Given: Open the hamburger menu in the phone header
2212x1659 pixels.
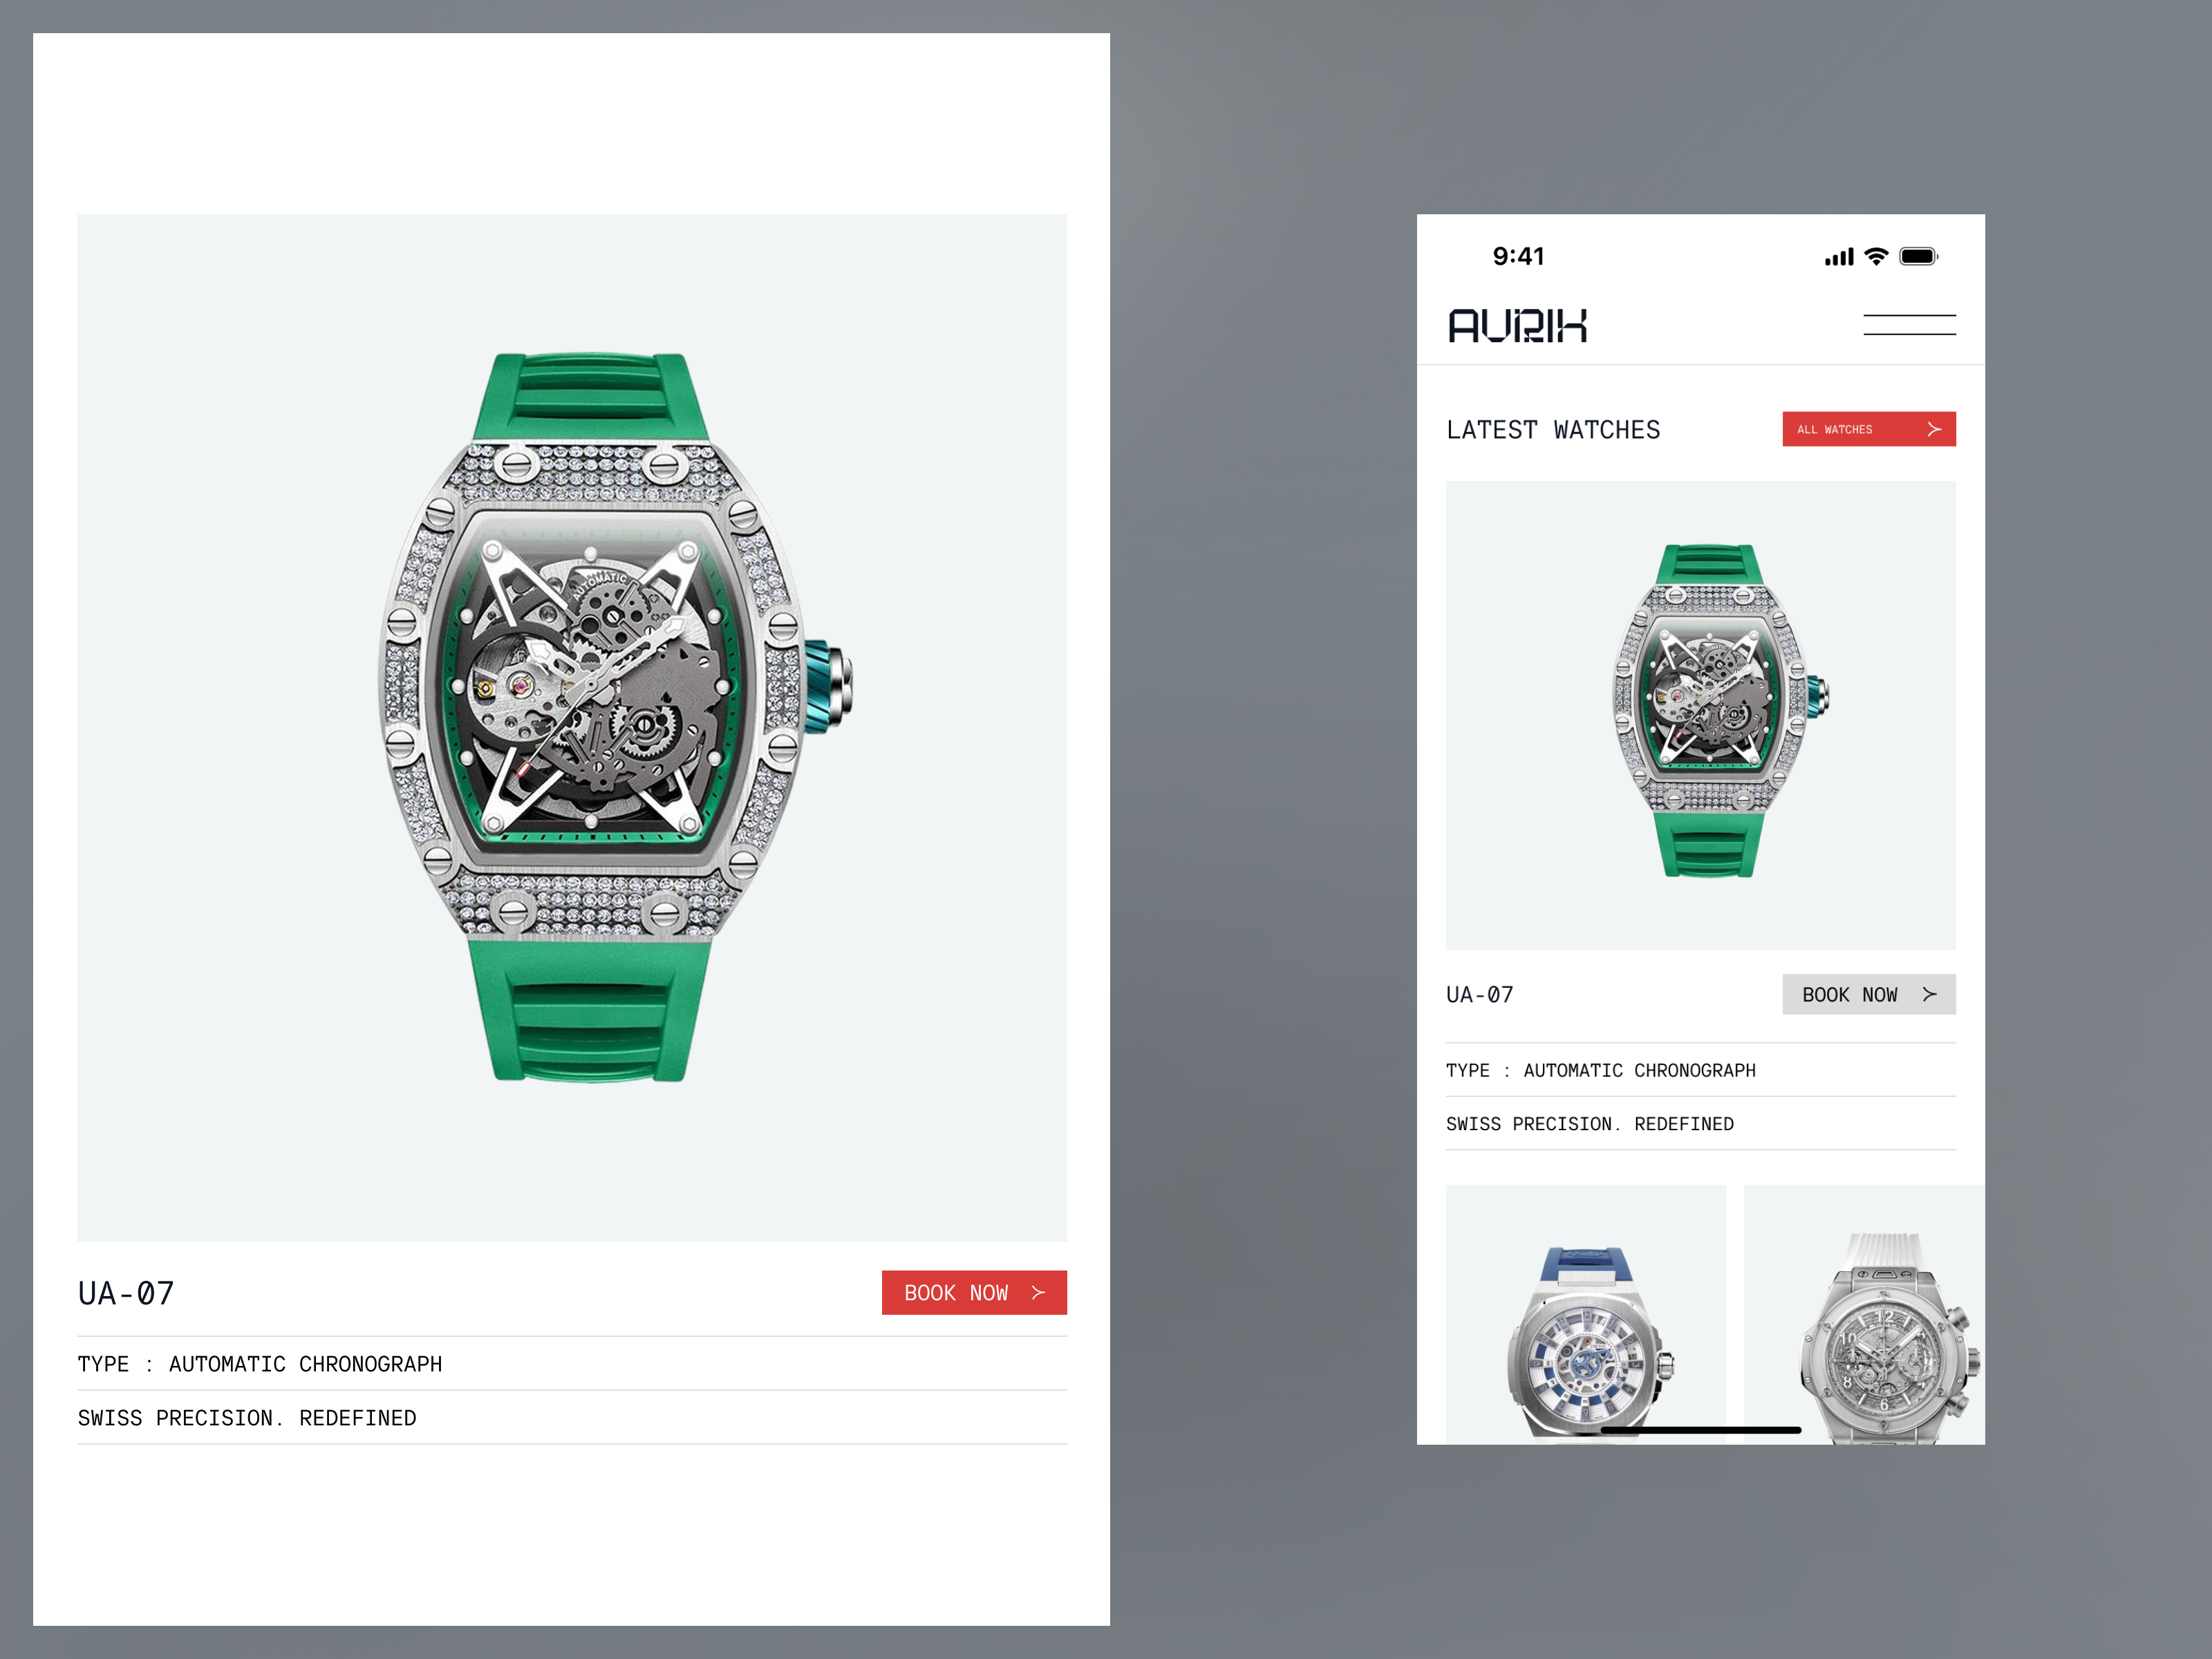Looking at the screenshot, I should tap(1909, 325).
